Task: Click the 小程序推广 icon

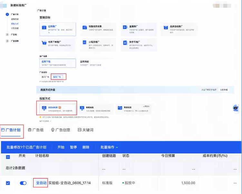Action: coord(84,43)
